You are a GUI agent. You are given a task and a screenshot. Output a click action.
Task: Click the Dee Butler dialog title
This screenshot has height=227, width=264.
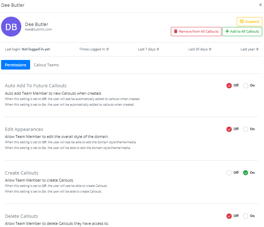13,5
